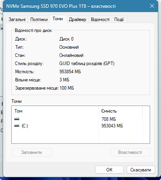Click the drive icon next to (C:)

point(17,125)
